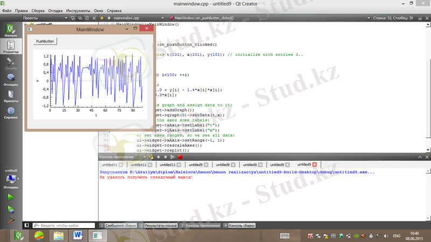431x242 pixels.
Task: Click the green Run button
Action: point(10,197)
